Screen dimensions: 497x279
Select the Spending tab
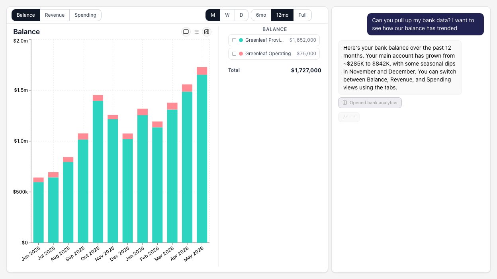point(85,15)
